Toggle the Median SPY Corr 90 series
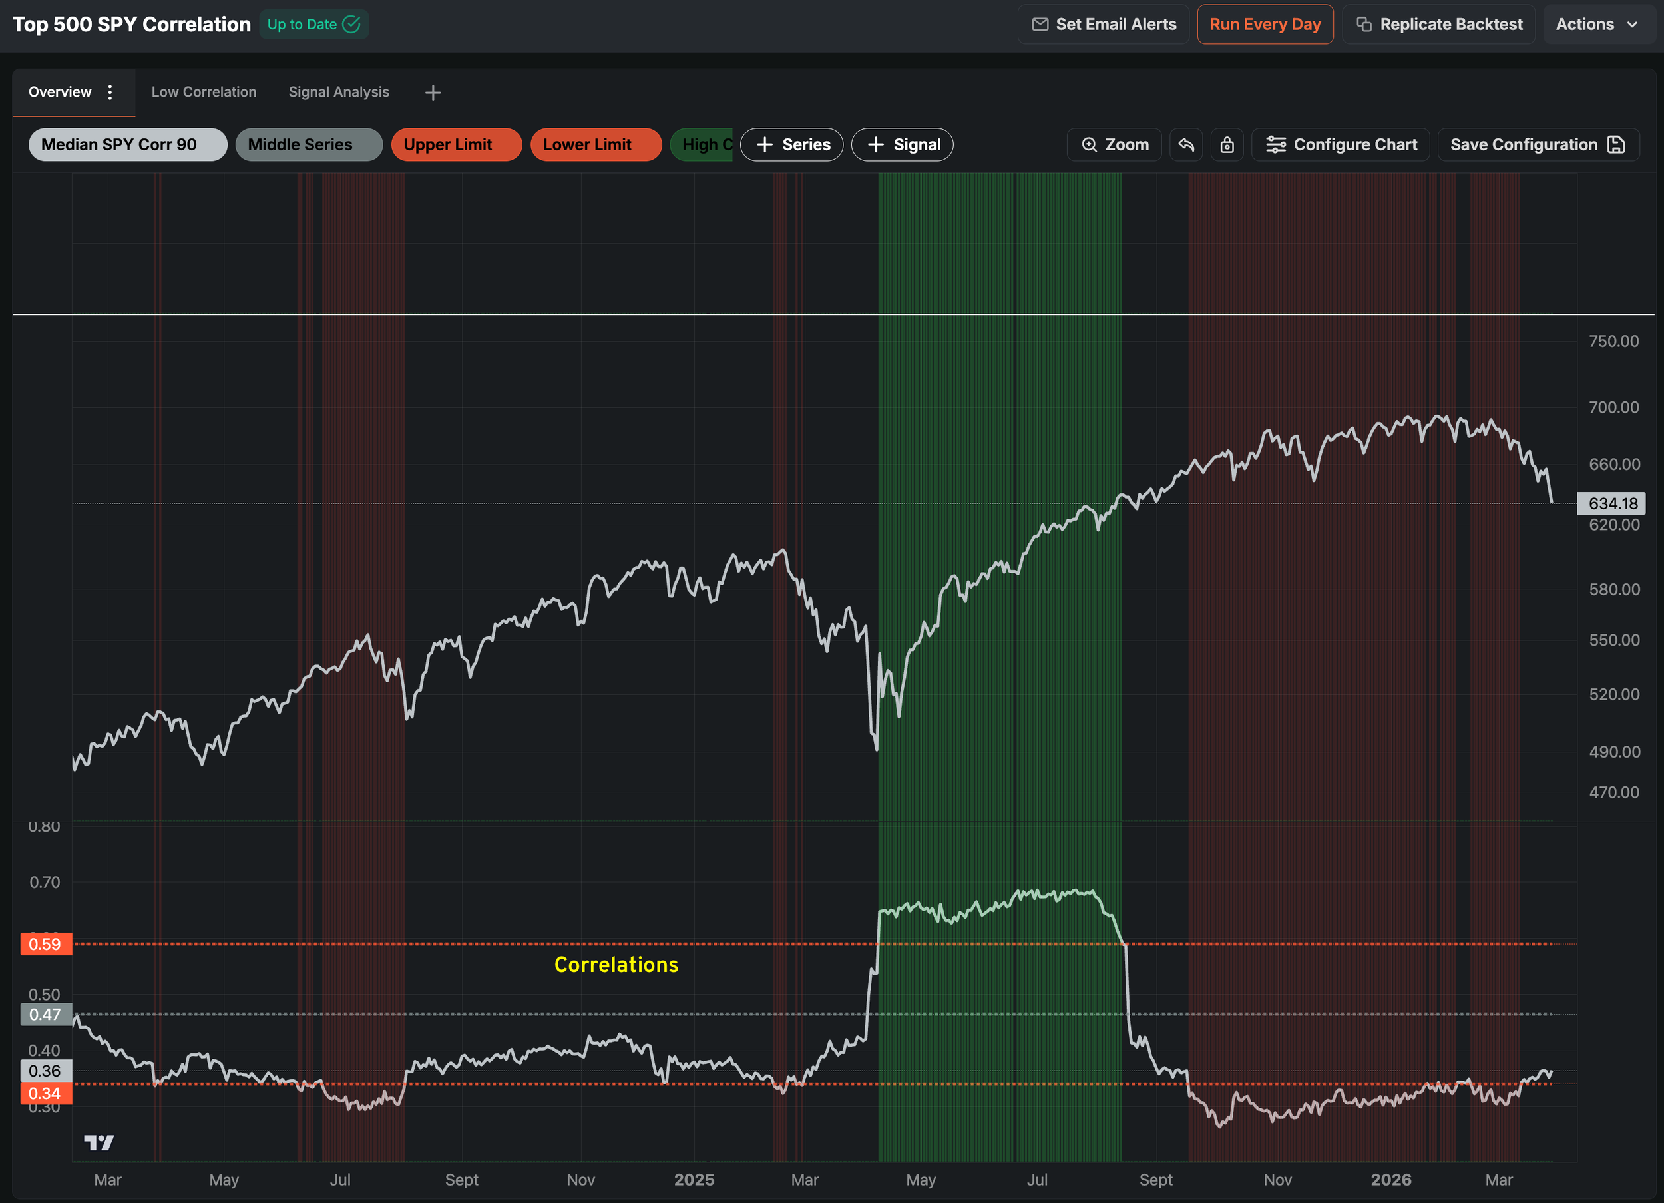The width and height of the screenshot is (1664, 1203). pos(128,144)
